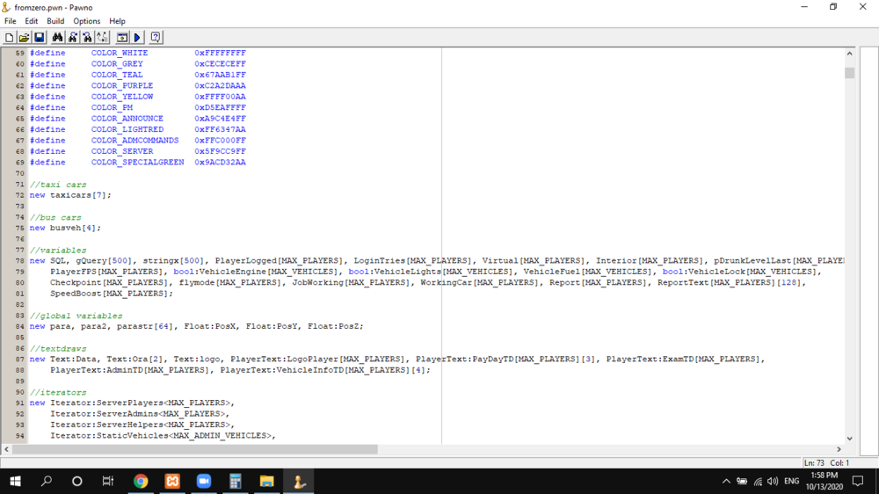
Task: Open Cortana circle on taskbar
Action: coord(77,481)
